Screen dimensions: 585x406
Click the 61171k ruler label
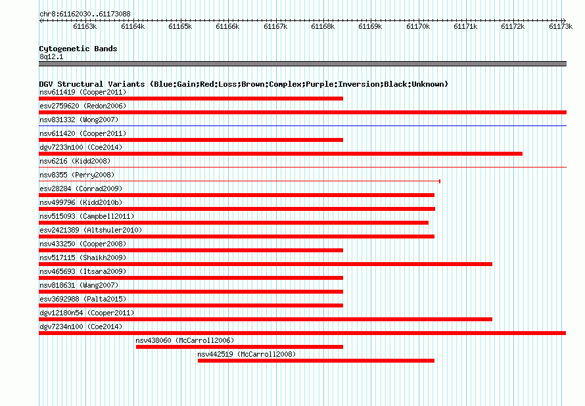pyautogui.click(x=465, y=26)
